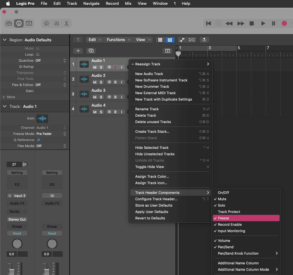The height and width of the screenshot is (275, 293).
Task: Pause playback with the Pause button
Action: [273, 23]
